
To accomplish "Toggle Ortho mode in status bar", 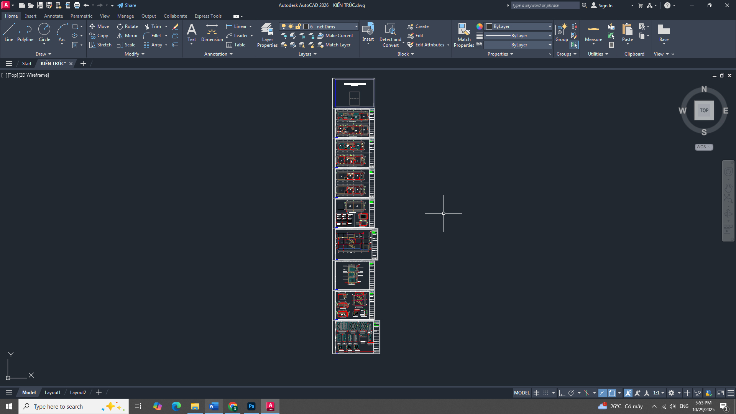I will pyautogui.click(x=562, y=393).
